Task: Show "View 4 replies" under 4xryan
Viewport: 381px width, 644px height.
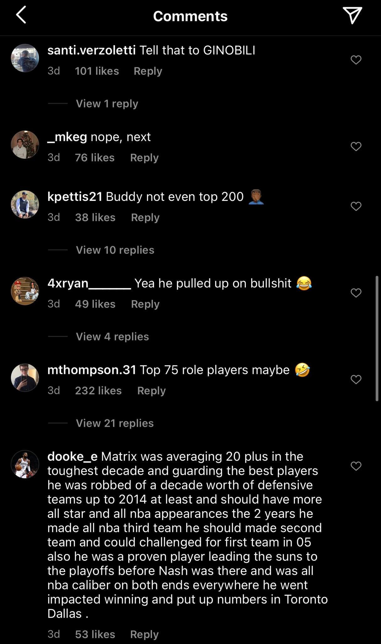Action: pos(112,336)
